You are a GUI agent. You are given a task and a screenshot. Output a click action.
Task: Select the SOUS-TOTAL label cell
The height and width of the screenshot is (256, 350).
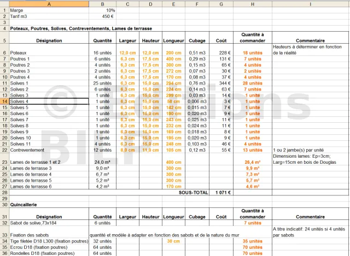(193, 192)
